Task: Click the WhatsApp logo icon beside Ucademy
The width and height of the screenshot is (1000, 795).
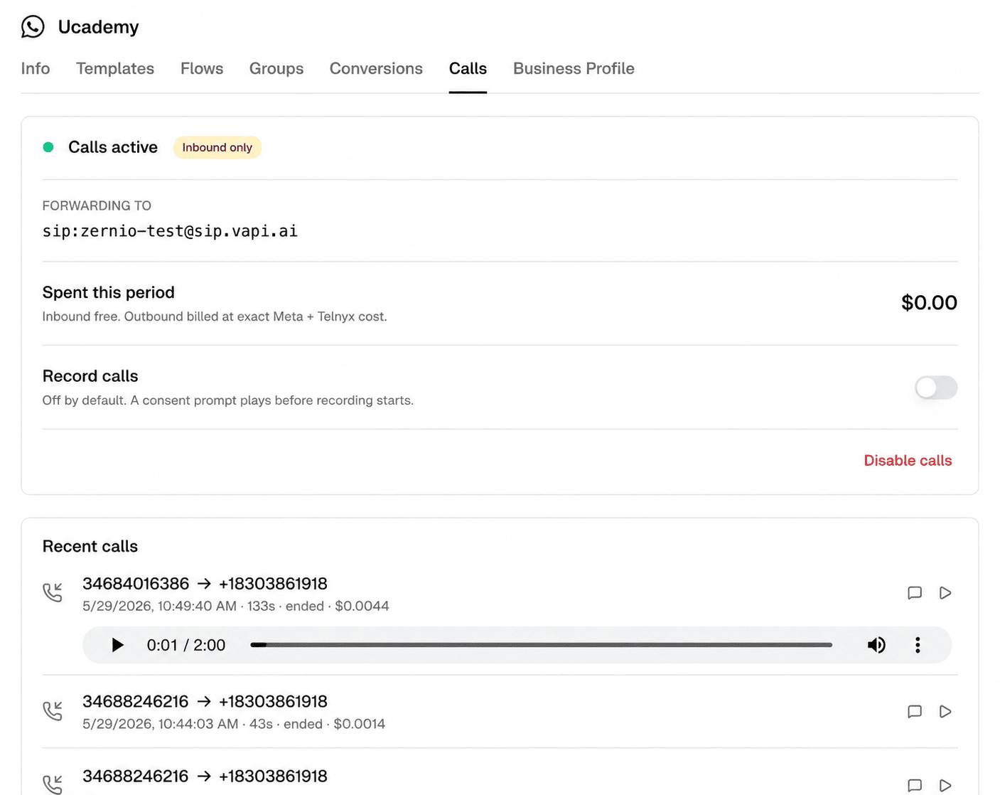Action: (33, 27)
